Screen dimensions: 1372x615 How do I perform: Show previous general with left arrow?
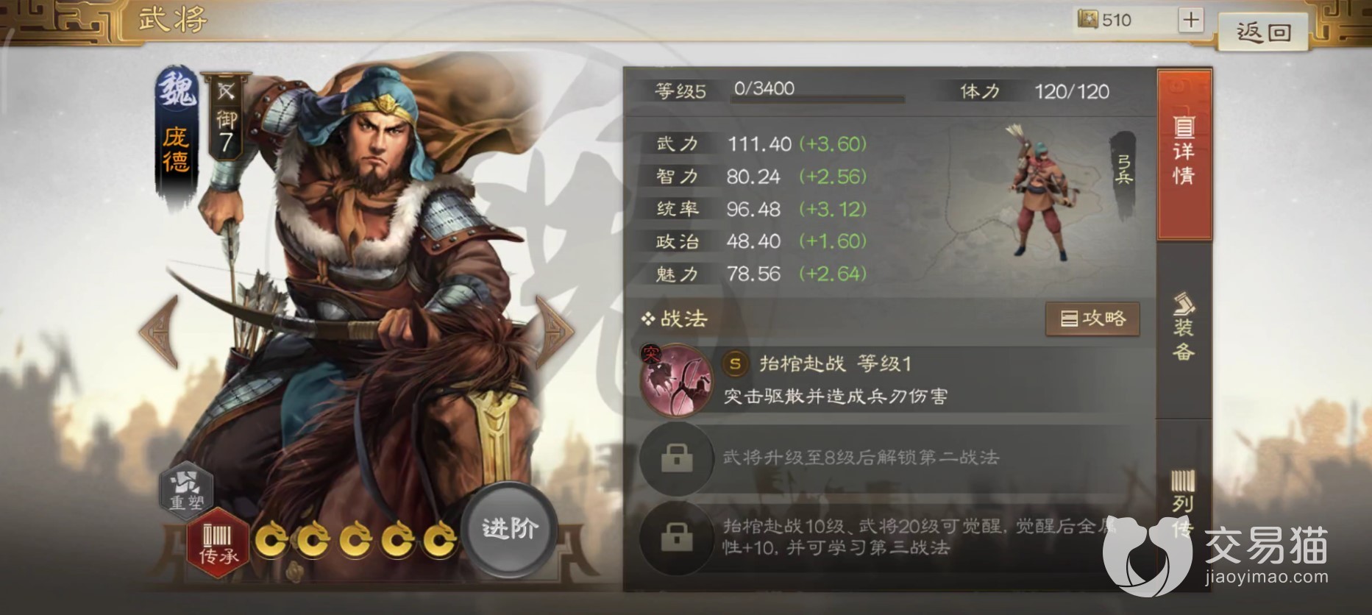point(159,332)
